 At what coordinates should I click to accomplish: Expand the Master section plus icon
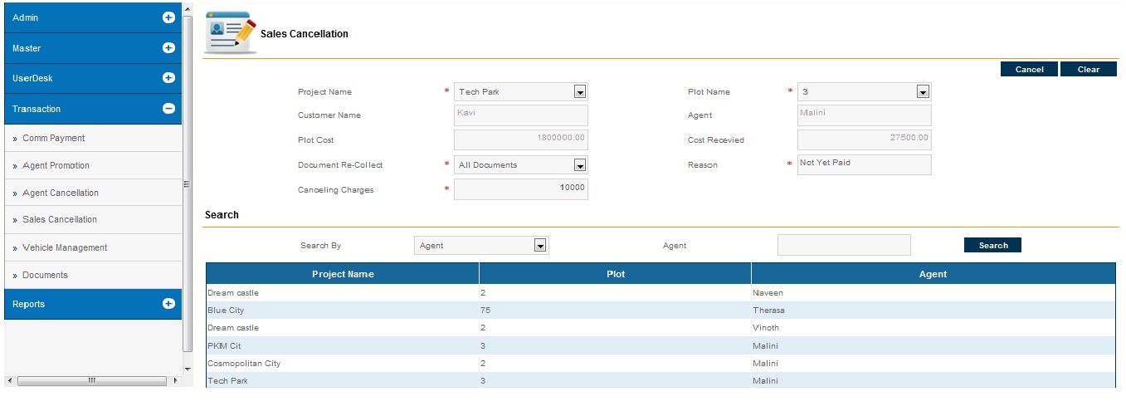coord(168,48)
